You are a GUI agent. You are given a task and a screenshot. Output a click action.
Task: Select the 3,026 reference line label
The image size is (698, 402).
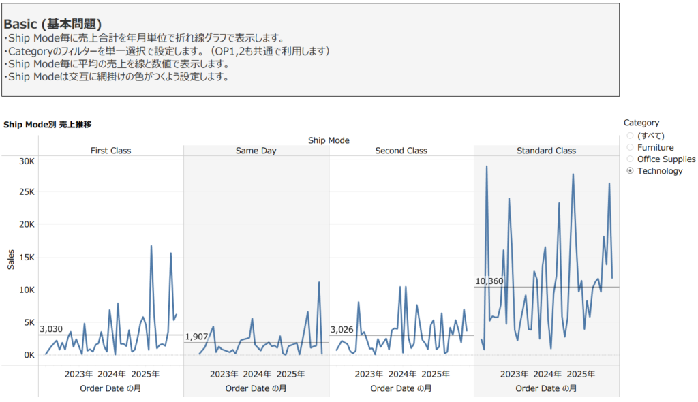click(x=342, y=329)
